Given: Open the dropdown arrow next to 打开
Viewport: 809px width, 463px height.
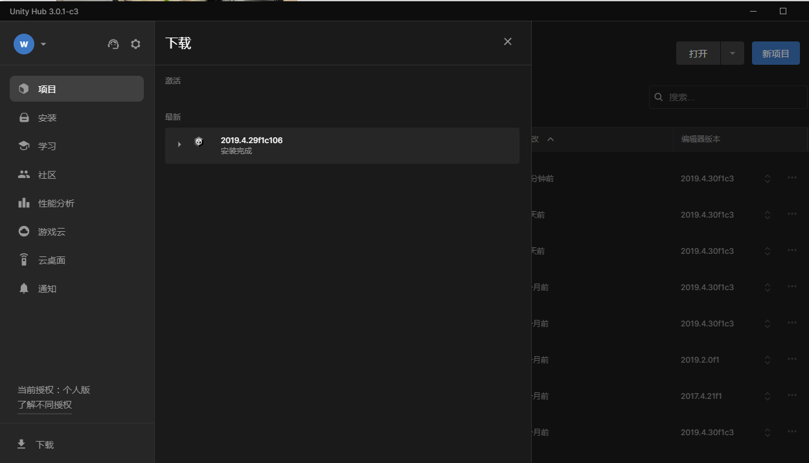Looking at the screenshot, I should coord(732,54).
